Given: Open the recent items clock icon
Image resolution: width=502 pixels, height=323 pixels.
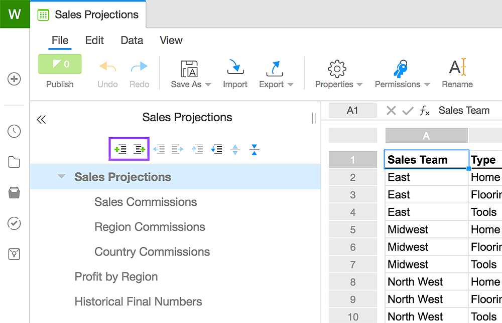Looking at the screenshot, I should point(14,131).
